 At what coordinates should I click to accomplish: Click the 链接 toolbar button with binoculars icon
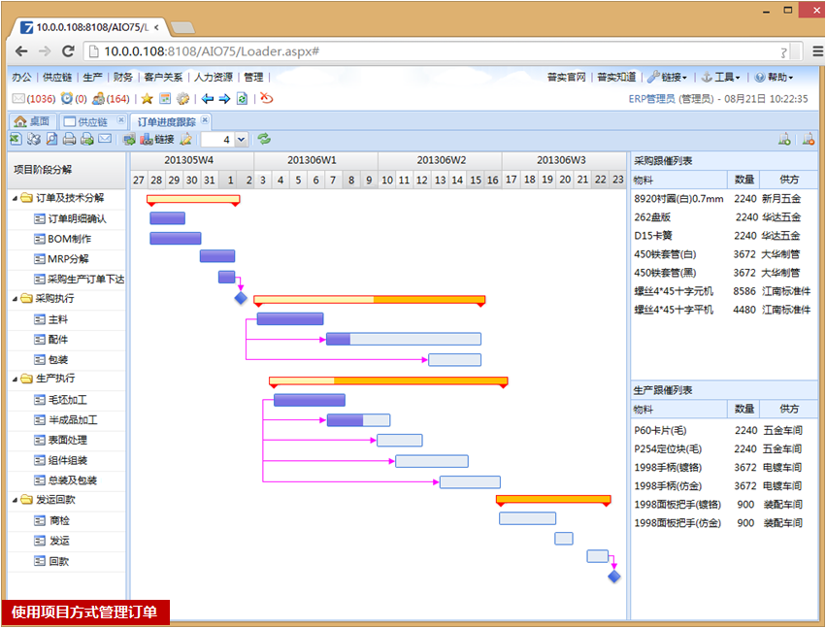click(157, 139)
